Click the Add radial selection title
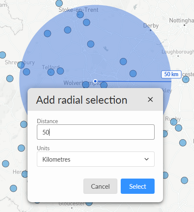194x212 pixels. (82, 100)
